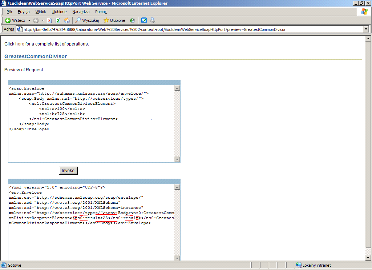
Task: Click the Wstecz back arrow icon
Action: (x=8, y=21)
